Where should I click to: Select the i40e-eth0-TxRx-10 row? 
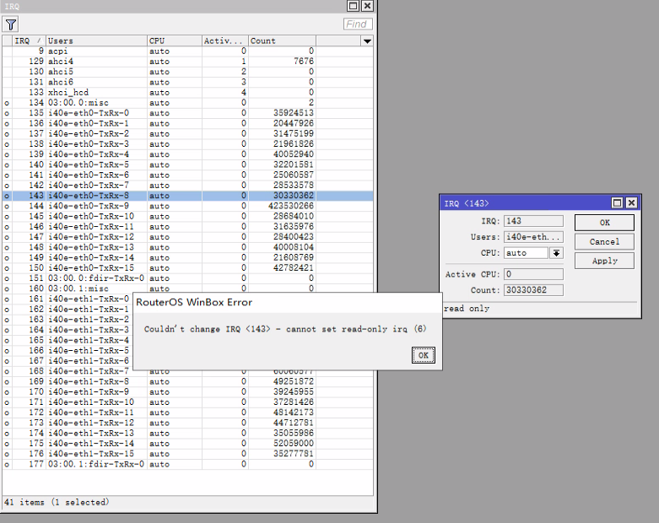click(x=187, y=216)
